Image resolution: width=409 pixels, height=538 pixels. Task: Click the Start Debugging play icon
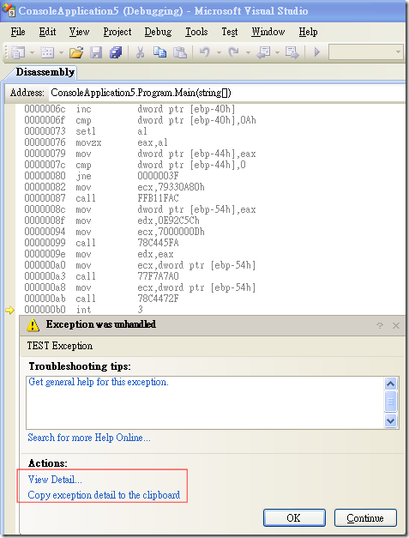coord(317,52)
